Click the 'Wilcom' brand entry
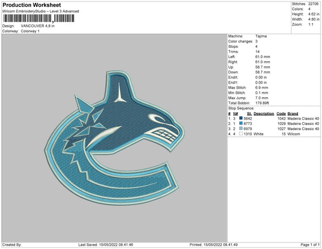 [294, 134]
